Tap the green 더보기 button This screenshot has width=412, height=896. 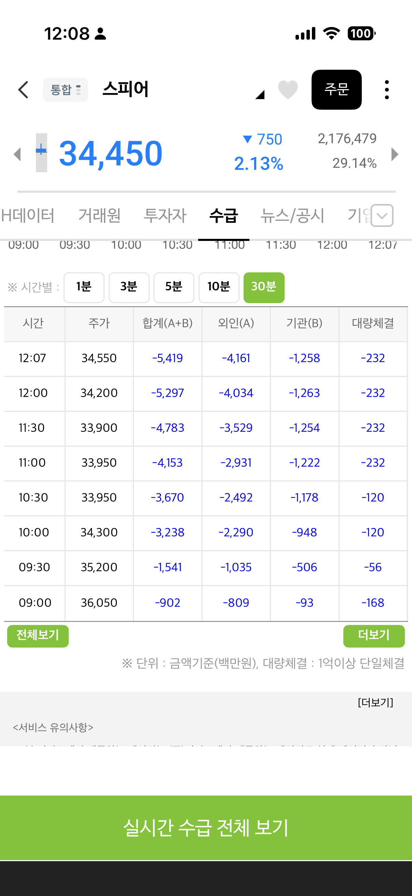(374, 636)
